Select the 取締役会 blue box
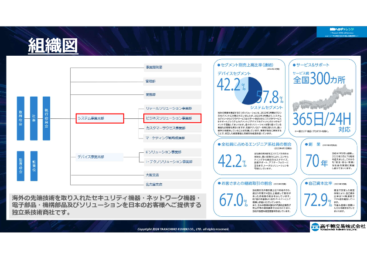The image size is (367, 259). [20, 112]
